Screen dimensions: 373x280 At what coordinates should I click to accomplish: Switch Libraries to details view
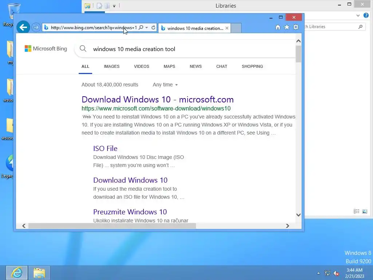pos(356,211)
